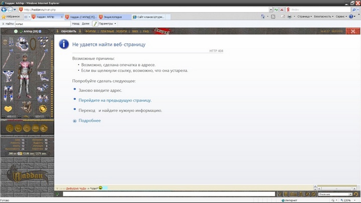Focus the find text field
The image size is (361, 203).
coord(43,24)
